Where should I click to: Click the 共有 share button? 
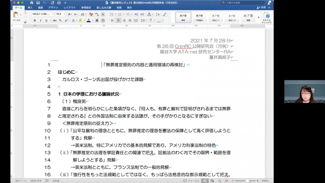click(x=262, y=8)
